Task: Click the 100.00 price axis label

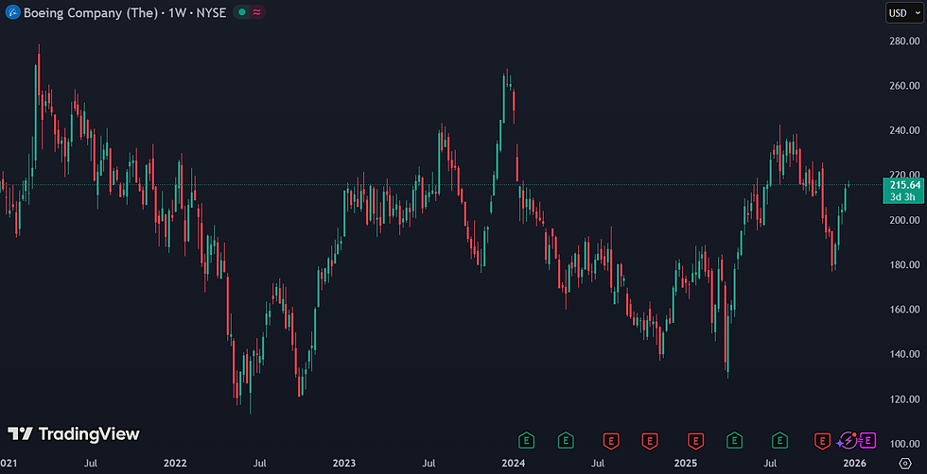Action: [905, 444]
